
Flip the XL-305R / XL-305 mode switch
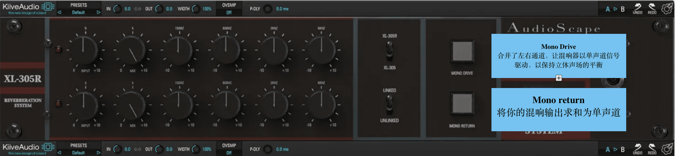click(389, 51)
